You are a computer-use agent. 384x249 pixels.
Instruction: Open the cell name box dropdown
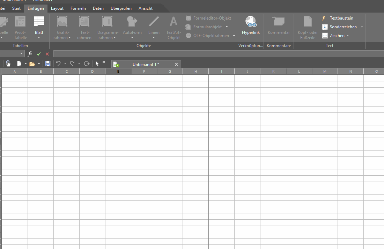click(x=21, y=54)
